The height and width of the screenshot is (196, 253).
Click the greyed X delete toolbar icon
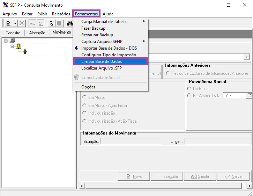tap(22, 23)
